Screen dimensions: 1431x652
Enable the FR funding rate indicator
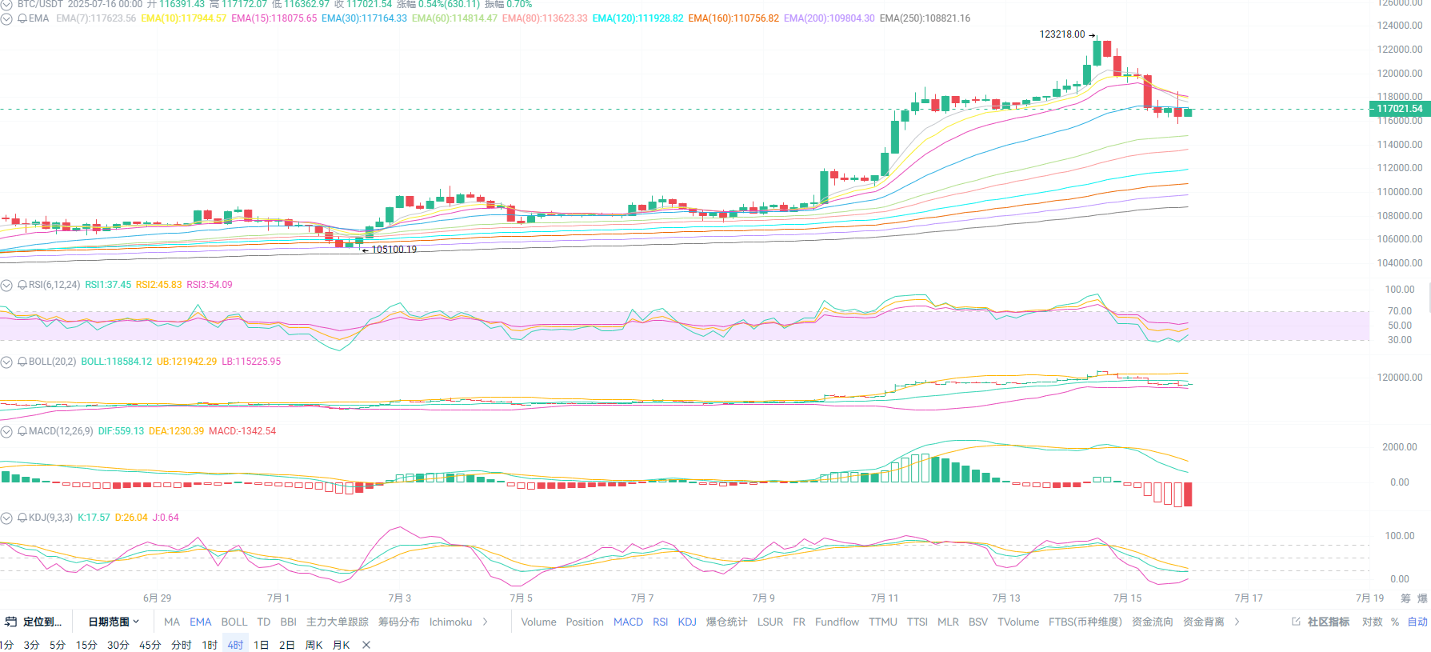point(799,622)
